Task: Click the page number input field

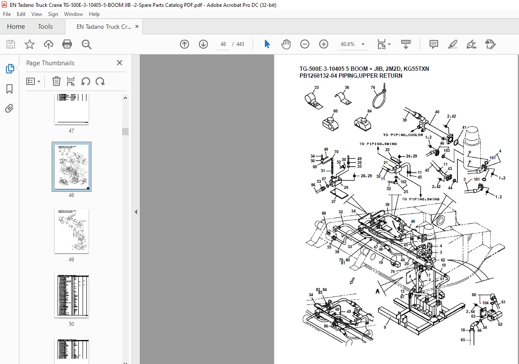Action: (x=223, y=44)
